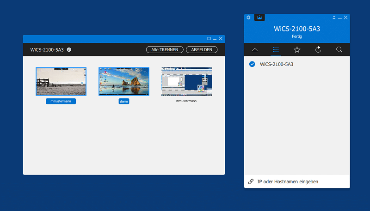370x211 pixels.
Task: Show device info next to WiCS-2100-5A3
Action: pyautogui.click(x=69, y=49)
